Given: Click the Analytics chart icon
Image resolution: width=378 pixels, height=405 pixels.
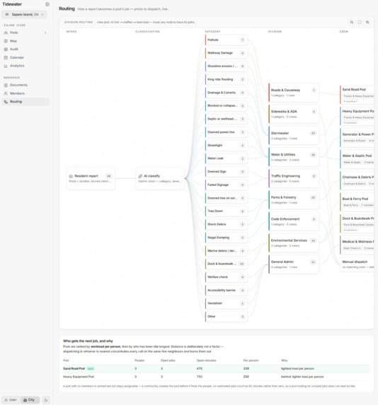Looking at the screenshot, I should (6, 66).
